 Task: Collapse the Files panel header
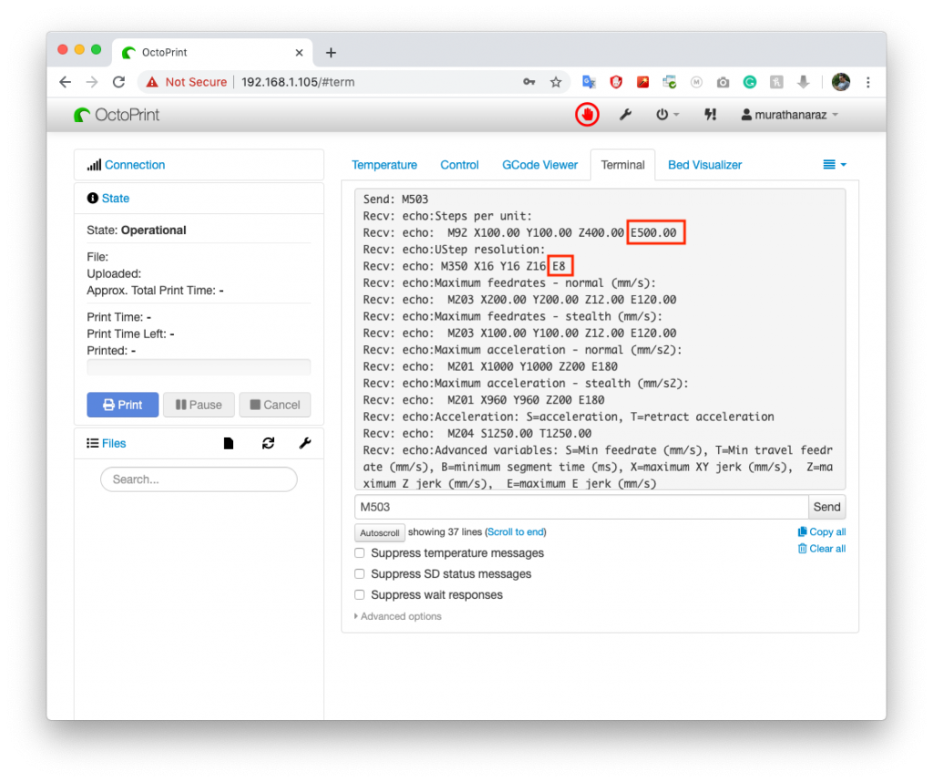click(114, 443)
